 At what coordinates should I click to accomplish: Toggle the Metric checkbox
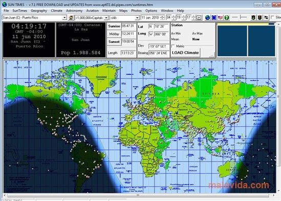(x=173, y=46)
